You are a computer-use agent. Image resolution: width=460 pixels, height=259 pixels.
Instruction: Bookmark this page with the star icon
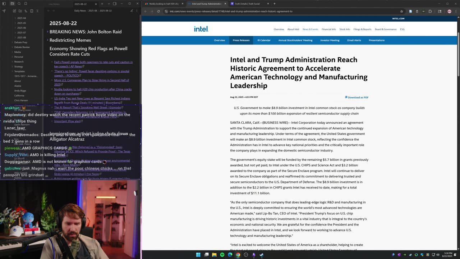coord(401,11)
